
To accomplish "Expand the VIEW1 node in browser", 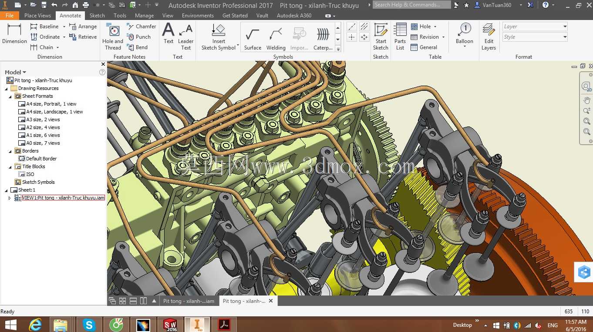I will [10, 198].
